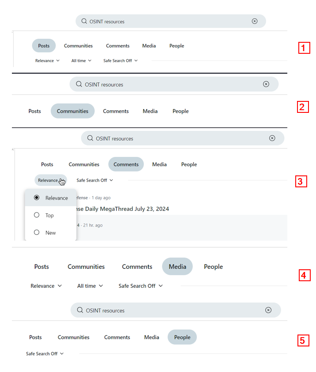The height and width of the screenshot is (372, 316).
Task: Click the highlighted Relevance sort button in the Comments section
Action: (x=50, y=180)
